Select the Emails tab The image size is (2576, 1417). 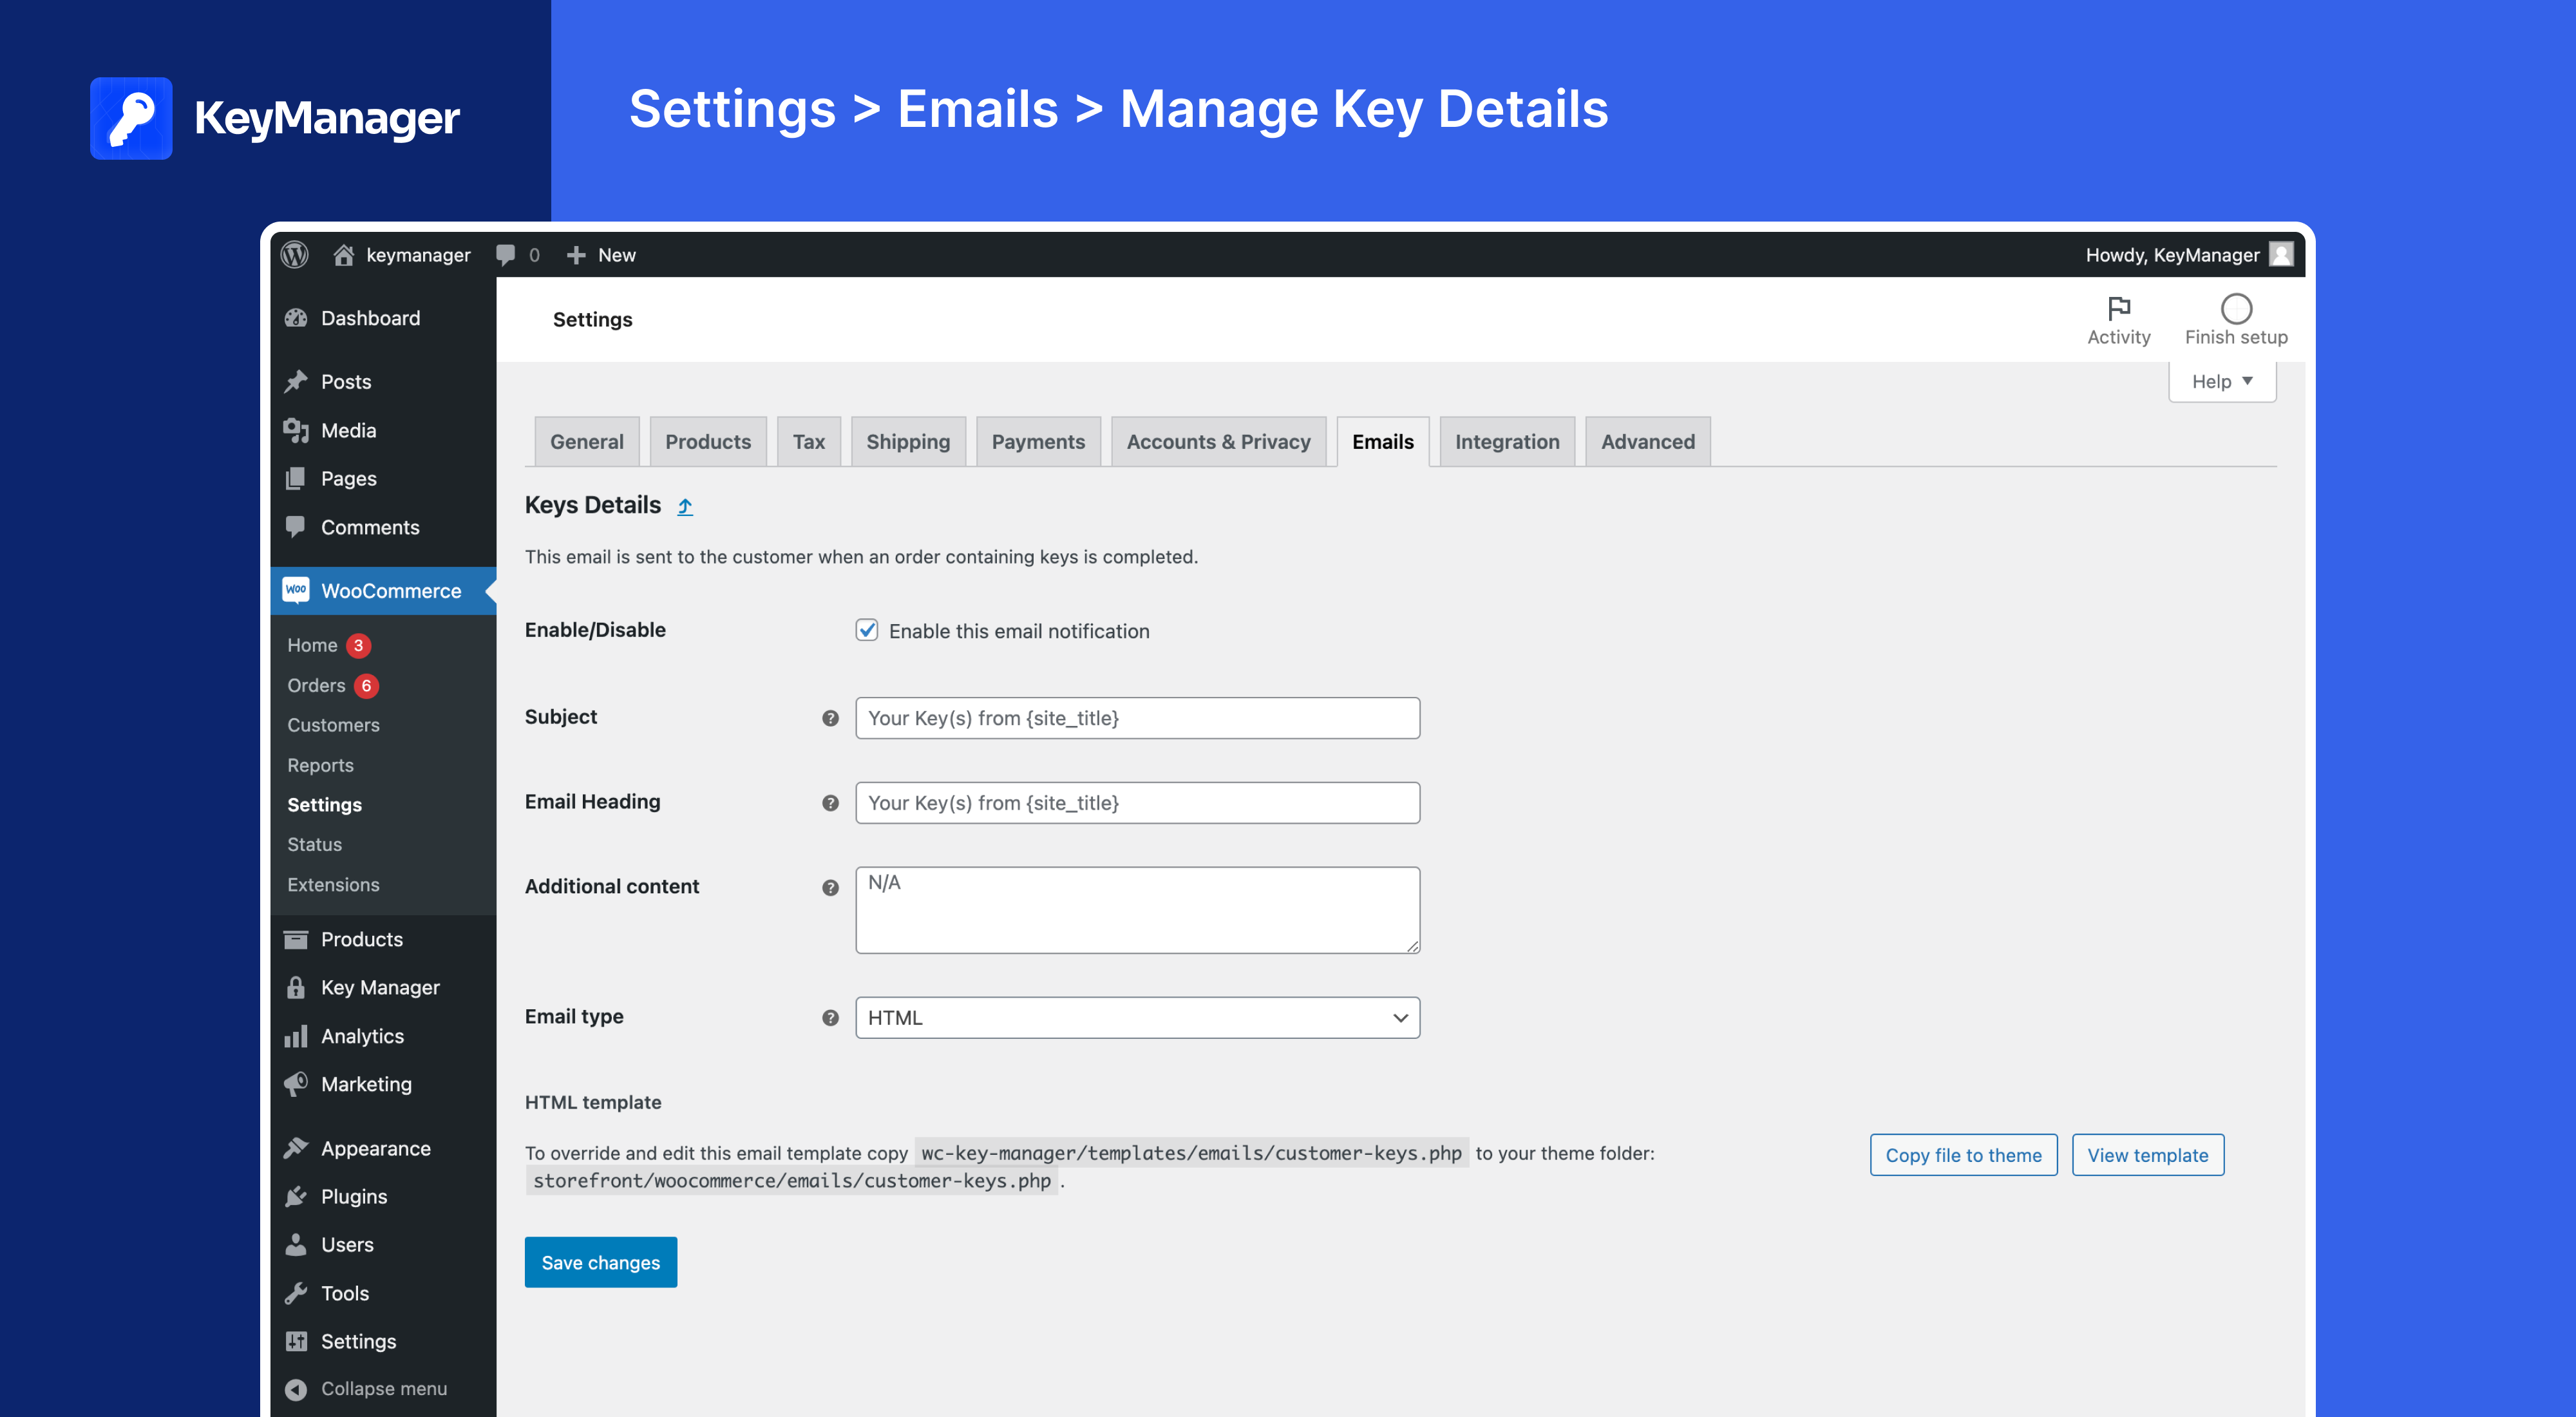tap(1383, 441)
